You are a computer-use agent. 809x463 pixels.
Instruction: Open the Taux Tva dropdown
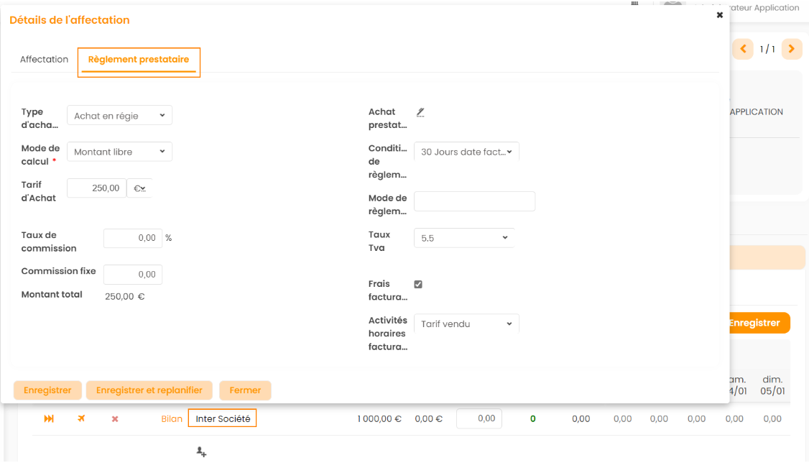[464, 238]
